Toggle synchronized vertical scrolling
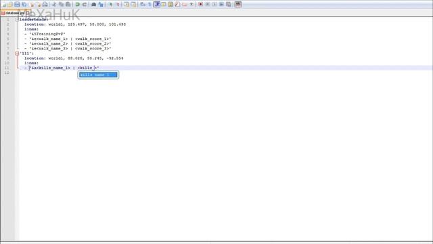This screenshot has height=244, width=433. 127,5
